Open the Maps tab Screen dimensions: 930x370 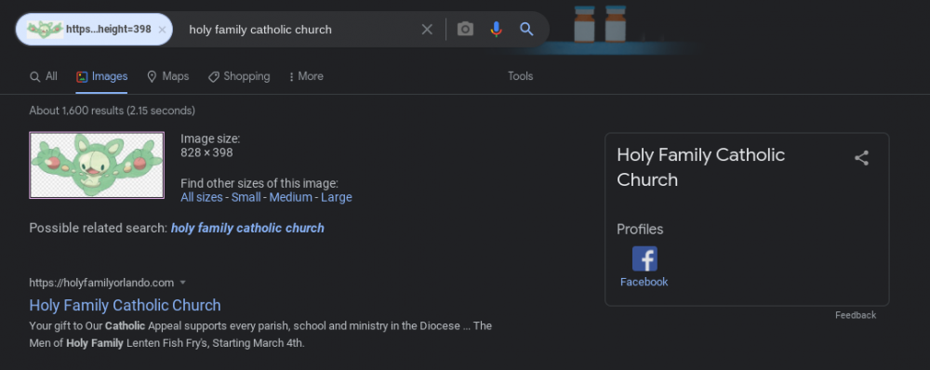click(x=167, y=76)
